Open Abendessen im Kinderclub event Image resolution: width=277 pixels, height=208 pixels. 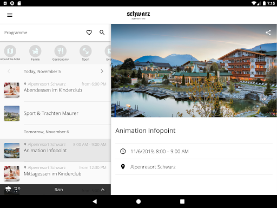(55, 90)
